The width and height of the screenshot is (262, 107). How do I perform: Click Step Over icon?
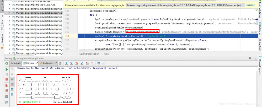click(66, 63)
